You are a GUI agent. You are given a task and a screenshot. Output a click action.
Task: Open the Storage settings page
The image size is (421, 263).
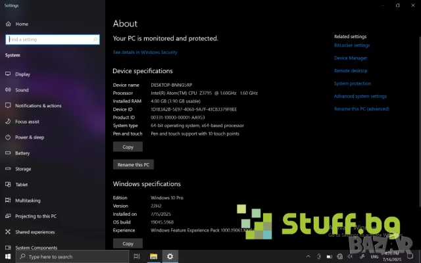tap(23, 169)
